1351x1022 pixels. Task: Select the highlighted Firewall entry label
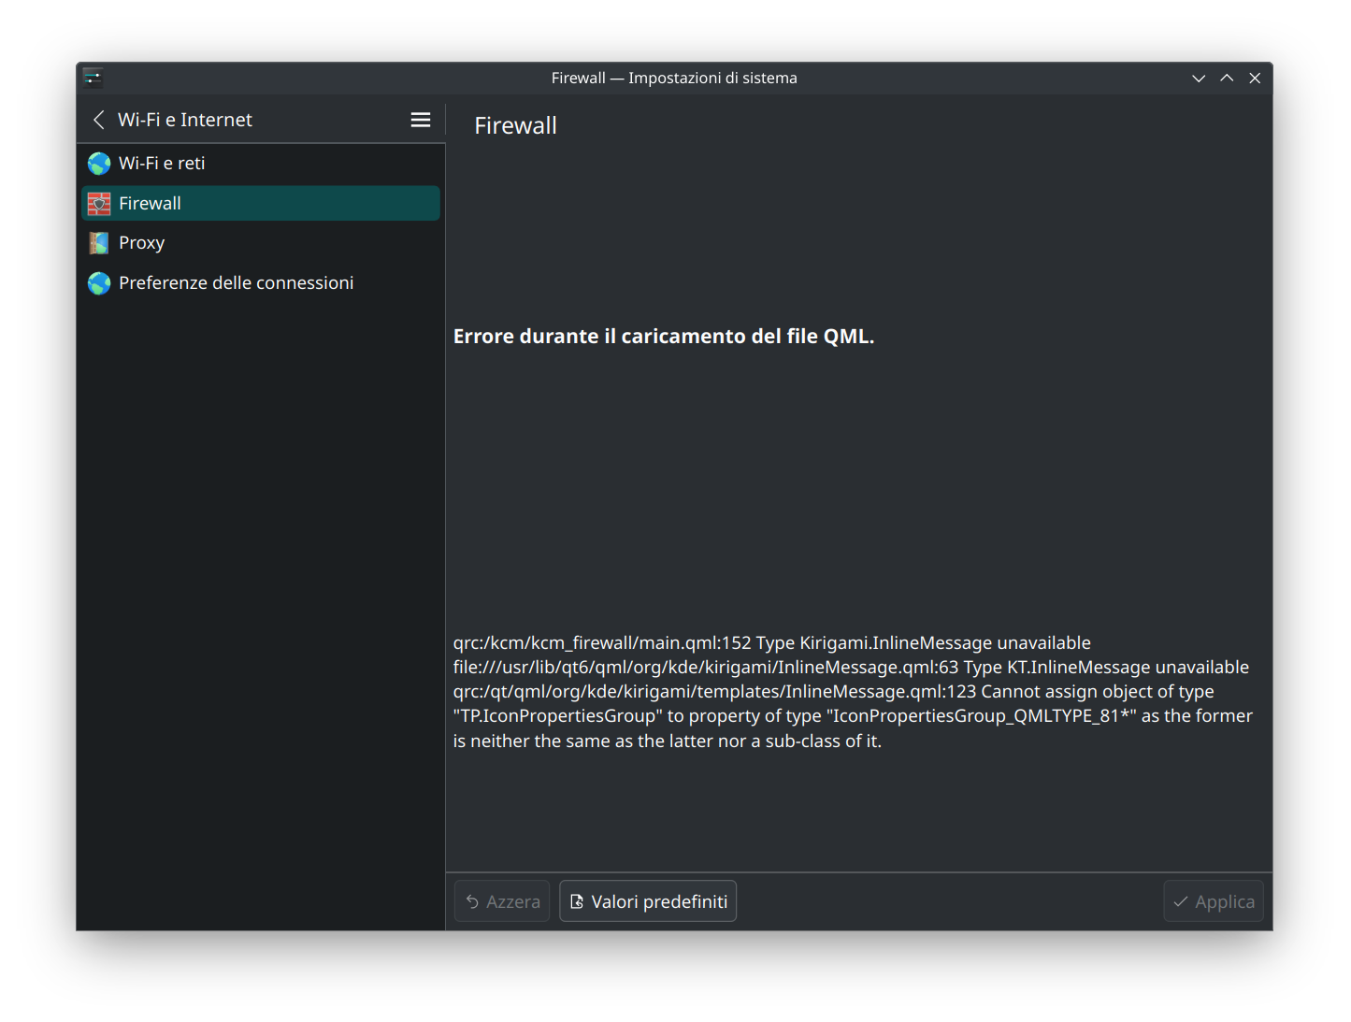coord(150,204)
